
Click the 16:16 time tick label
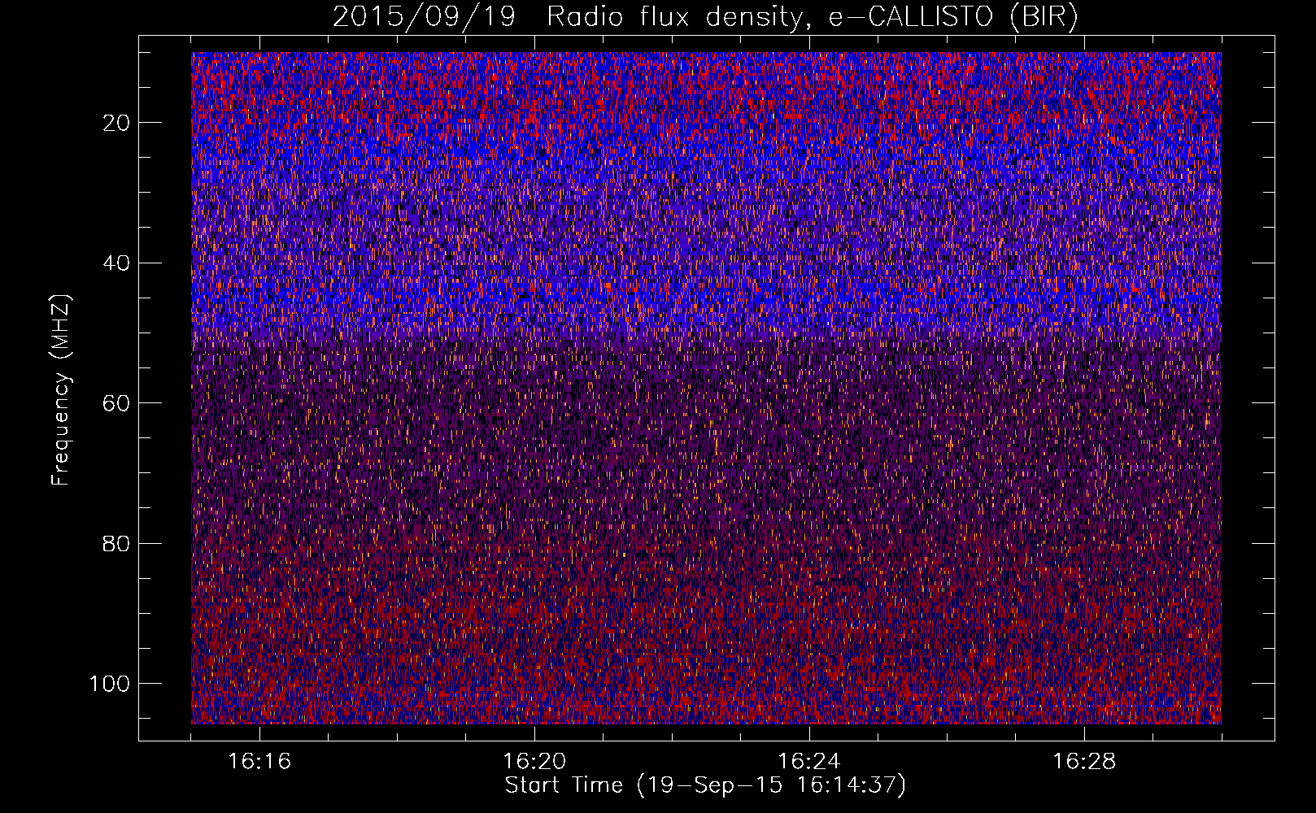tap(259, 762)
